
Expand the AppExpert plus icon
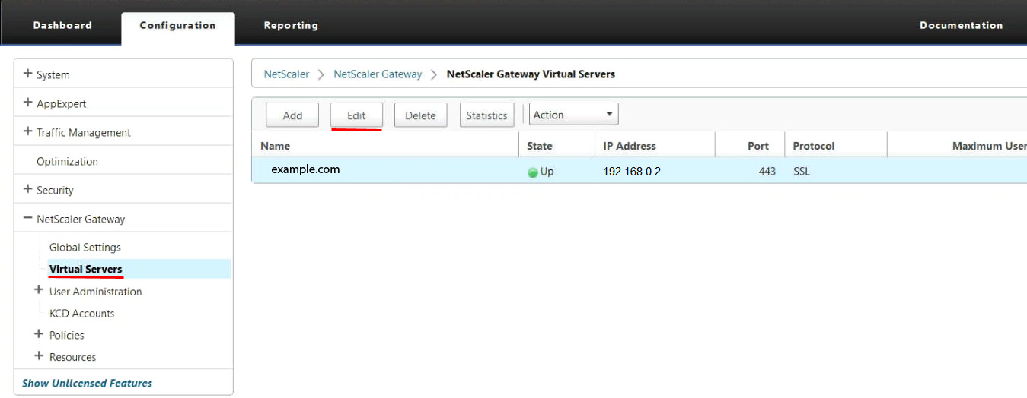(x=28, y=103)
